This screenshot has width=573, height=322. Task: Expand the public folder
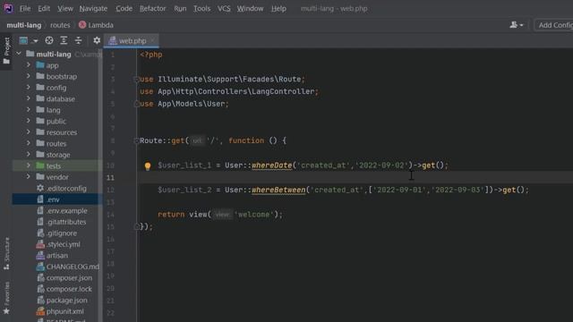click(x=28, y=121)
